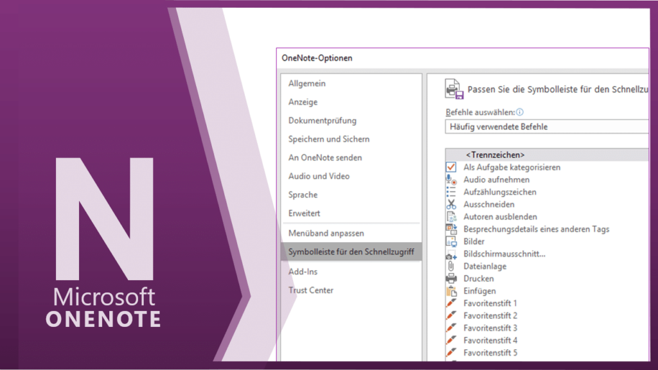Select 'Besprechungsdetails eines anderen Tags' label
The image size is (658, 370).
537,229
